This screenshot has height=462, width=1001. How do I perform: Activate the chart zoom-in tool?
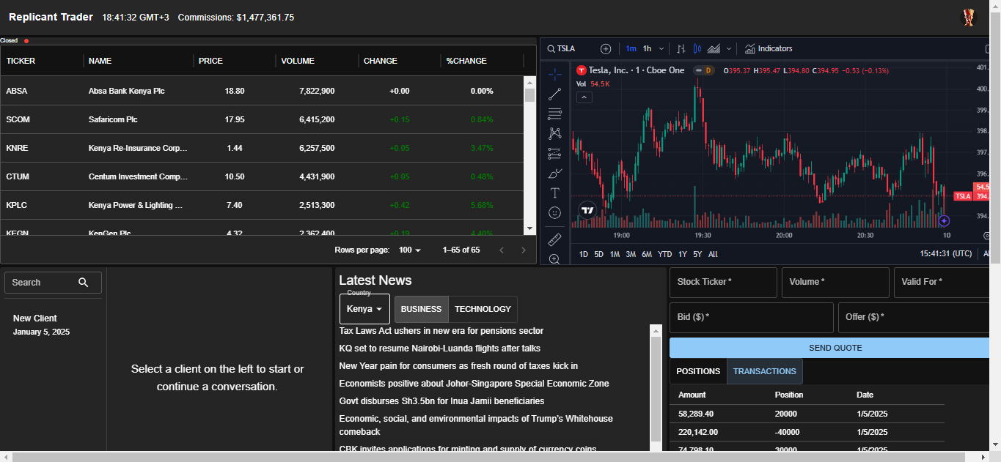pos(555,258)
